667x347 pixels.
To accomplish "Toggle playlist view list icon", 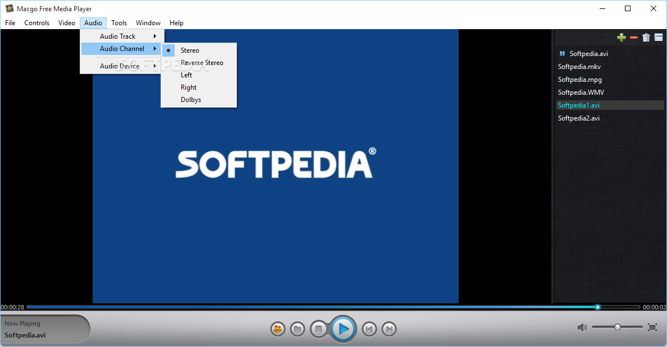I will (x=659, y=38).
